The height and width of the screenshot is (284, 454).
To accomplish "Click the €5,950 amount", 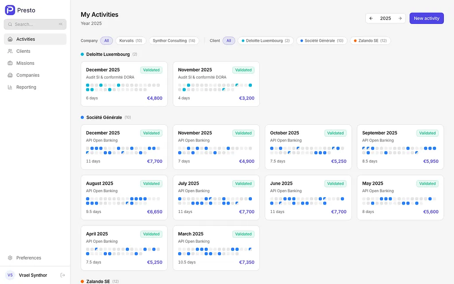I will click(x=431, y=162).
